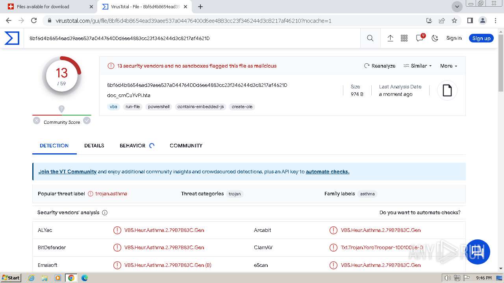Open the browser profile icon
The image size is (504, 283).
[x=483, y=20]
